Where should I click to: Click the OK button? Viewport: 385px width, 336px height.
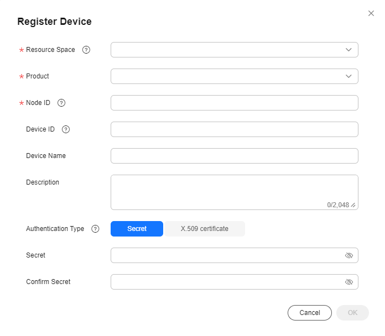[352, 313]
